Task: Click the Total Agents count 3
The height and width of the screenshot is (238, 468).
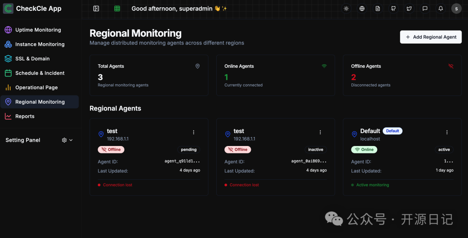Action: [100, 77]
